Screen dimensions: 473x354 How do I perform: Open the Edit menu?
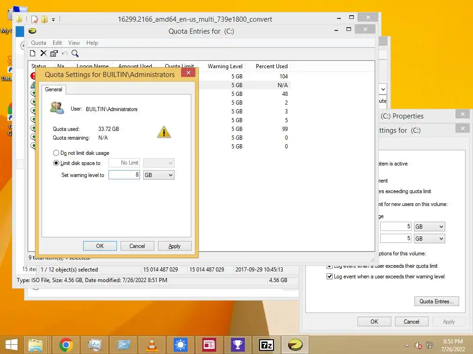tap(57, 43)
